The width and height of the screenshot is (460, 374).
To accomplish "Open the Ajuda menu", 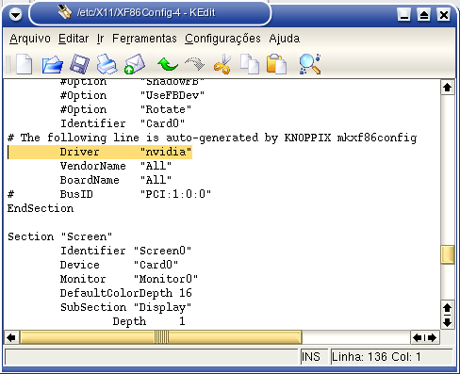I will point(285,39).
